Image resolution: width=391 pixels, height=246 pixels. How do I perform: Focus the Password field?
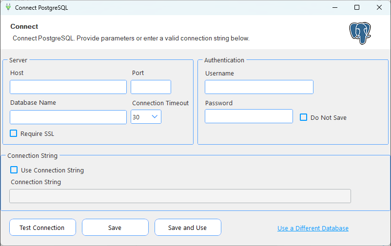point(249,116)
